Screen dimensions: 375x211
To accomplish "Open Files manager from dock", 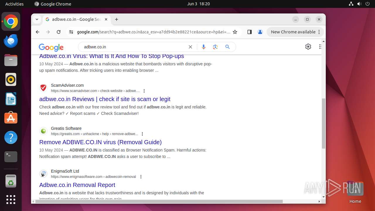I will (x=11, y=60).
